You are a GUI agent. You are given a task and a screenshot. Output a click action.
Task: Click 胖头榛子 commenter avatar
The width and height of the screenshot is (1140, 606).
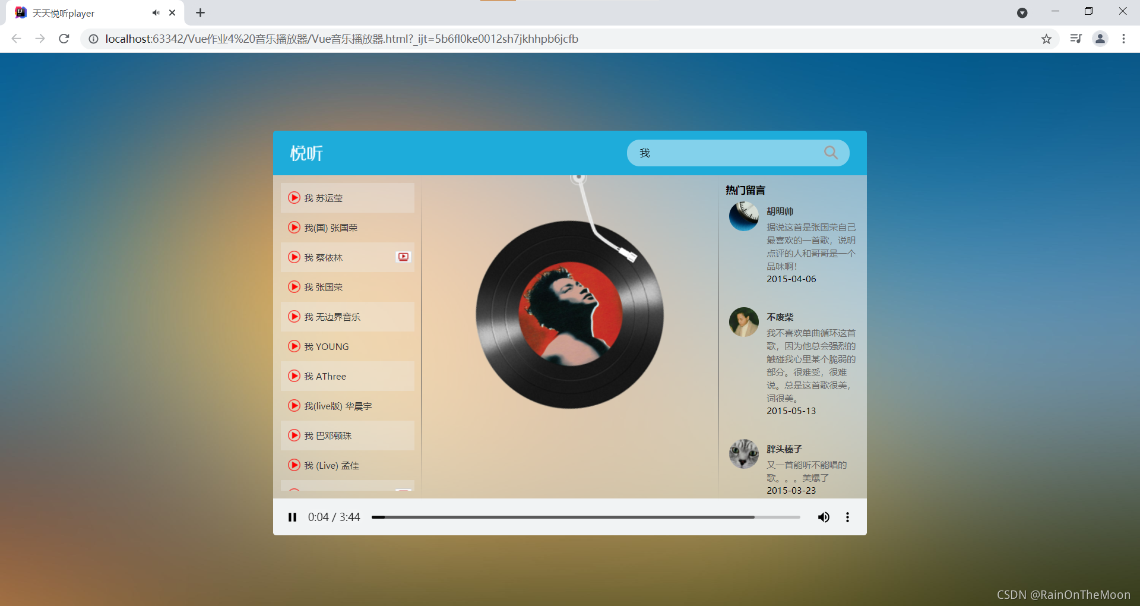[743, 454]
